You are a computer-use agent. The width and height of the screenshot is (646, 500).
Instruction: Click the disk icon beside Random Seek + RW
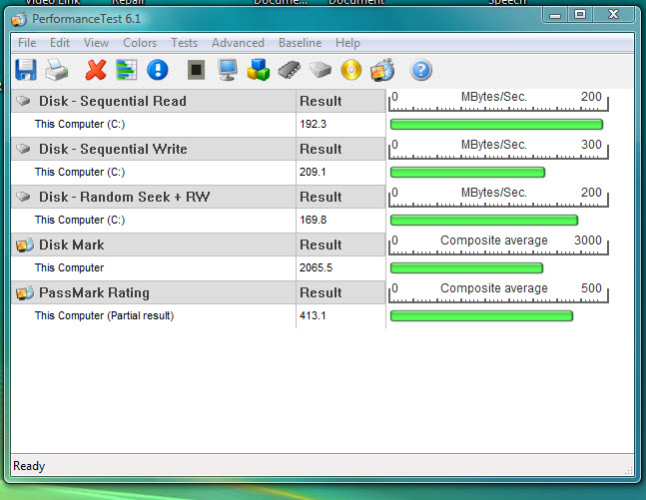pos(24,197)
